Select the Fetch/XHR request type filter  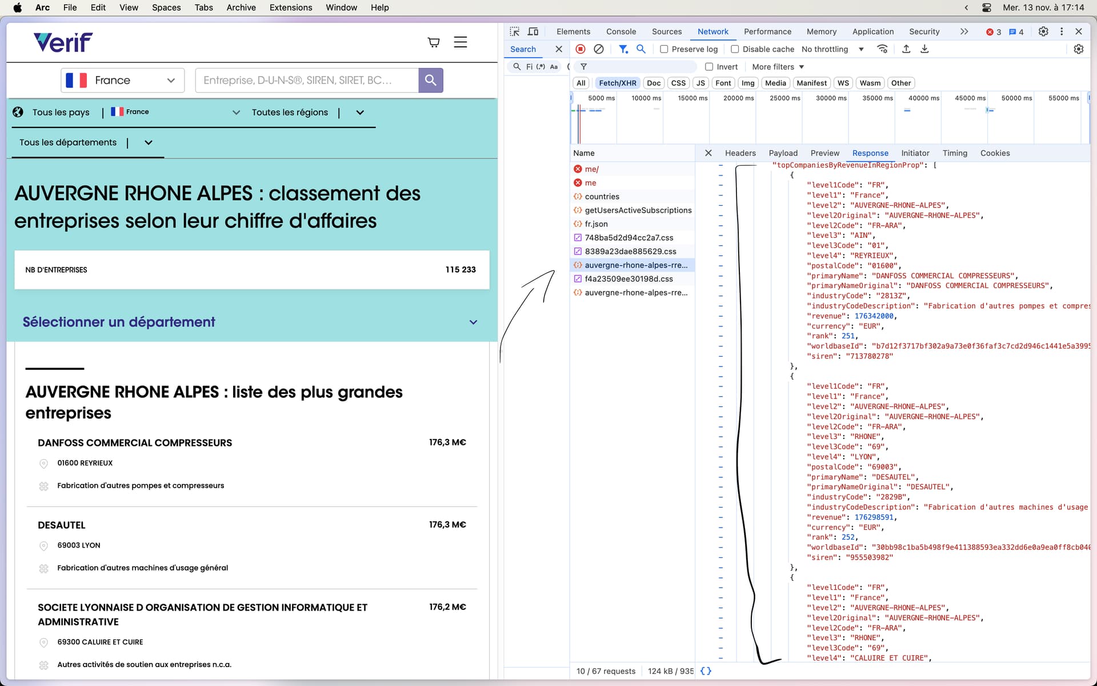[618, 83]
